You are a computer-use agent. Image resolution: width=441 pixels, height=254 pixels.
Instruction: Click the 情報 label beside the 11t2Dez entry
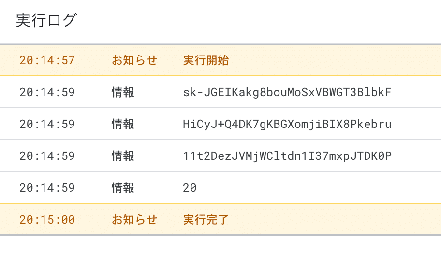[x=123, y=156]
